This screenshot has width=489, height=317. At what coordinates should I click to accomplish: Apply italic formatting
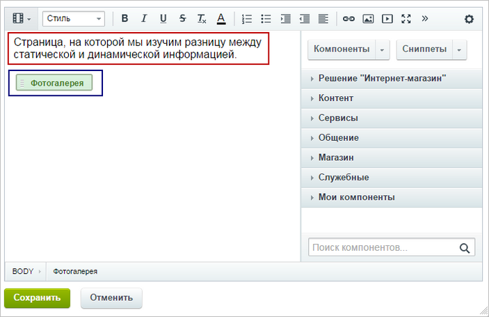point(144,19)
